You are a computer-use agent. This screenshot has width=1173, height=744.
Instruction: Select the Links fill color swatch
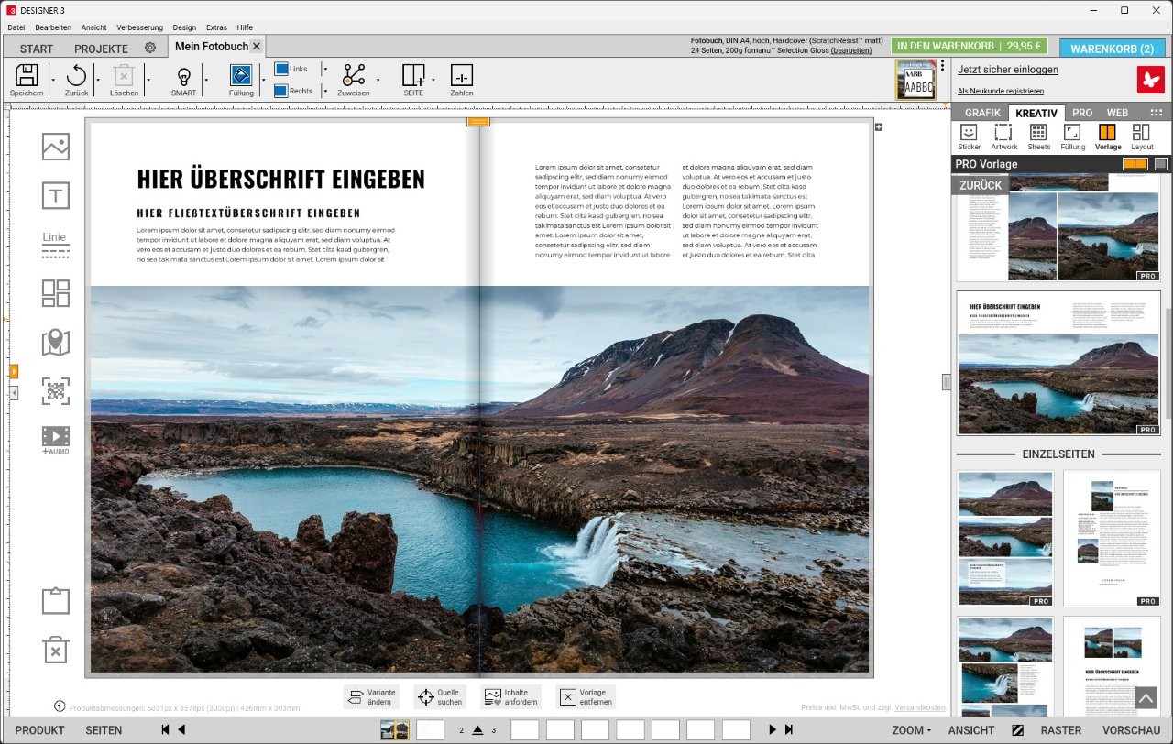point(282,69)
